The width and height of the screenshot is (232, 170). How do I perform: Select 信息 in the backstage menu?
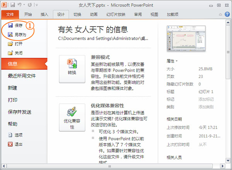pyautogui.click(x=24, y=64)
